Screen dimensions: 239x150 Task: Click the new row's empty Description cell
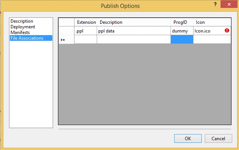(x=134, y=39)
